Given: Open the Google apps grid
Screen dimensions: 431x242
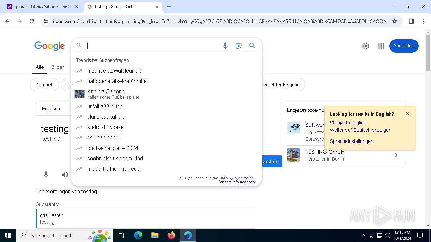Looking at the screenshot, I should [381, 46].
